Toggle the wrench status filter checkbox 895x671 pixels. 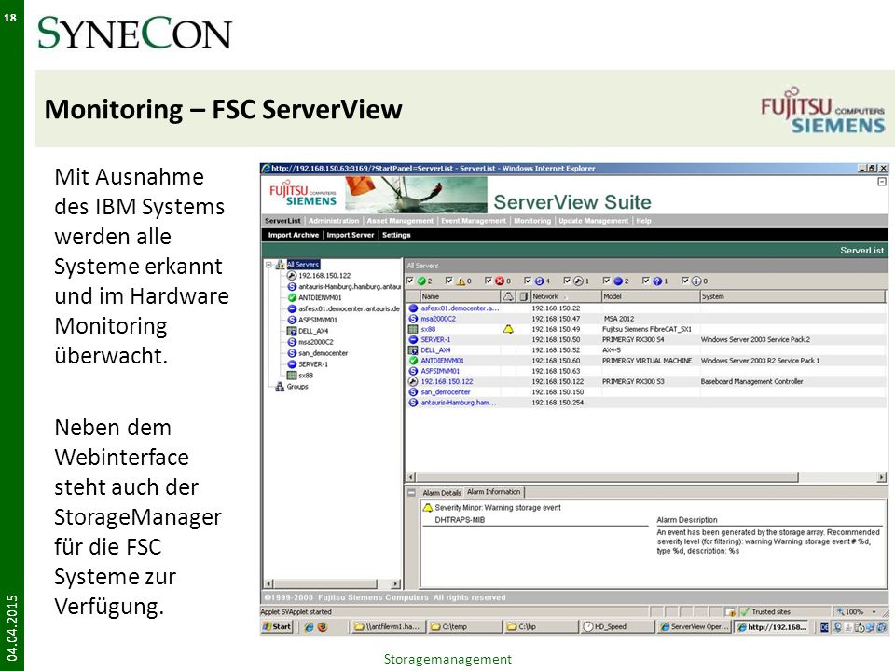(567, 281)
